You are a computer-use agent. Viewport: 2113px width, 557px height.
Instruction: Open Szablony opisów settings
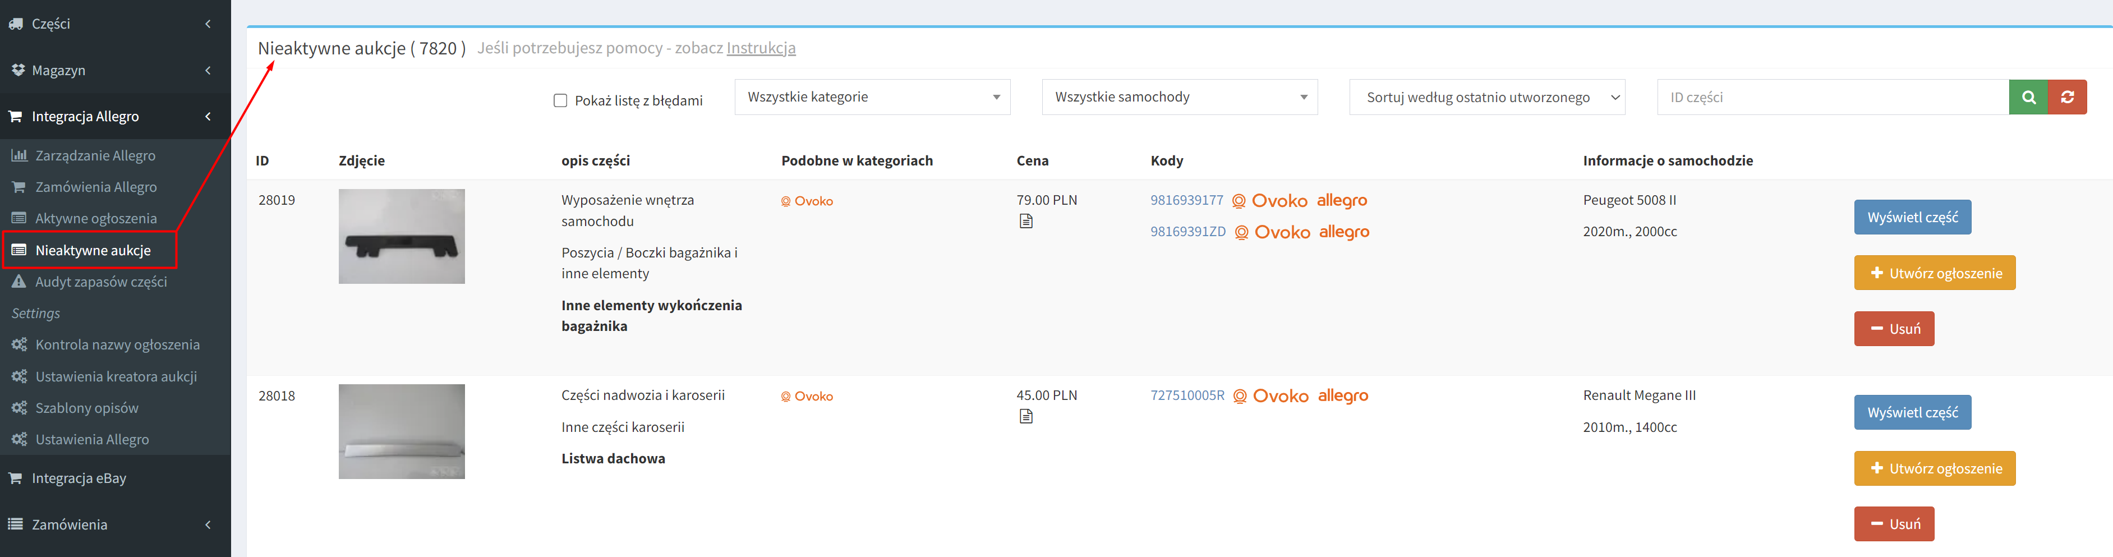point(86,408)
